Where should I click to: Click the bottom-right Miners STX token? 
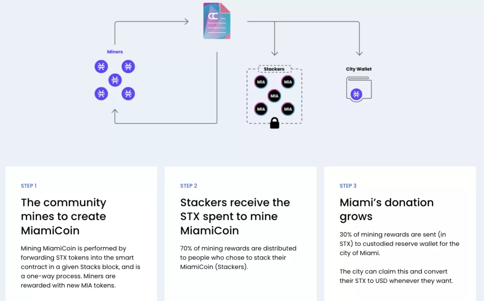[128, 93]
